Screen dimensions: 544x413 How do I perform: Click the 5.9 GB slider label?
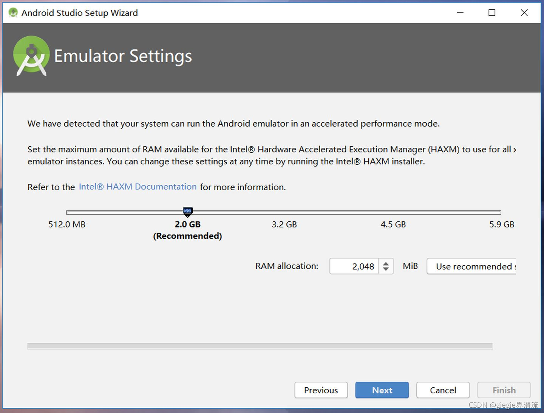pyautogui.click(x=502, y=224)
